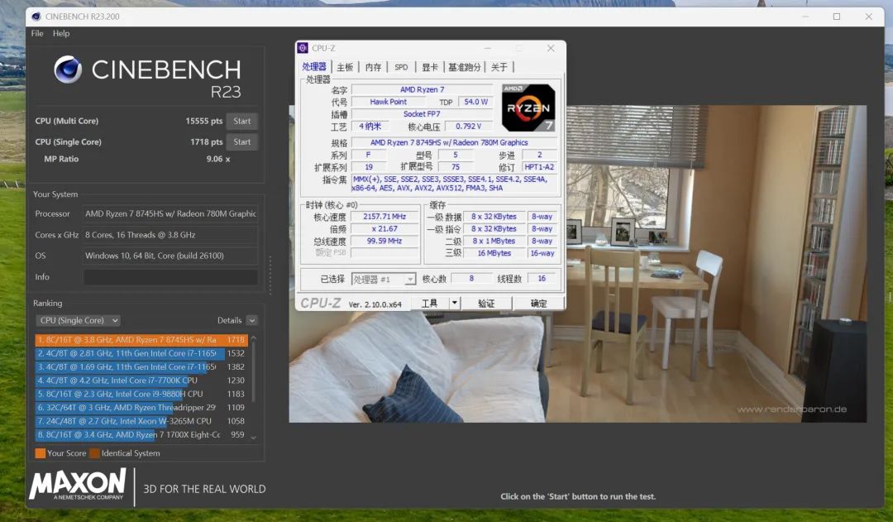893x522 pixels.
Task: Click the brown Identical System legend swatch
Action: (94, 453)
